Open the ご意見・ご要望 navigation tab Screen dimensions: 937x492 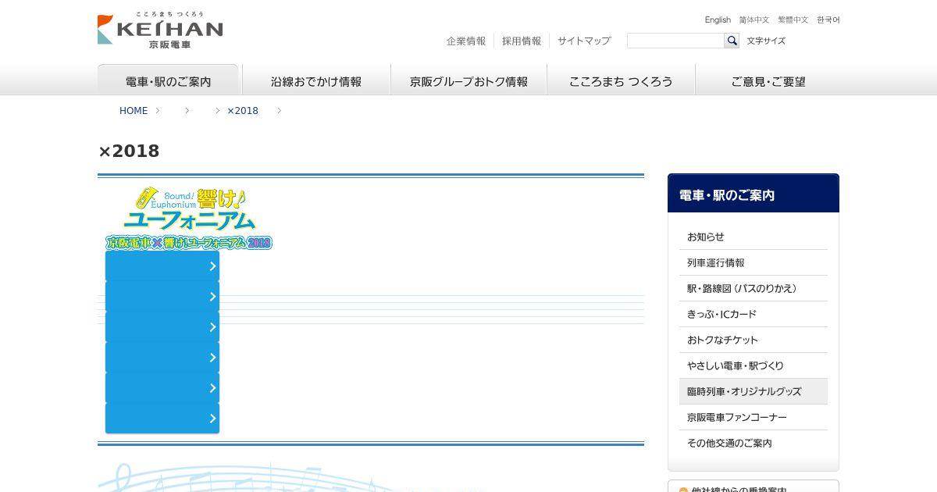pyautogui.click(x=768, y=80)
